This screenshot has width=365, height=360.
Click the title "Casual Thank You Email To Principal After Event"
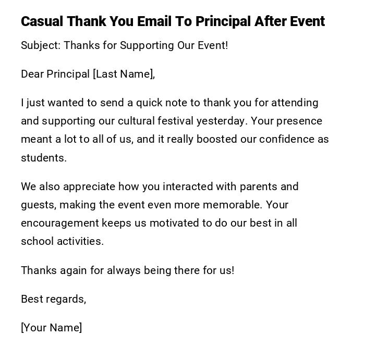173,21
